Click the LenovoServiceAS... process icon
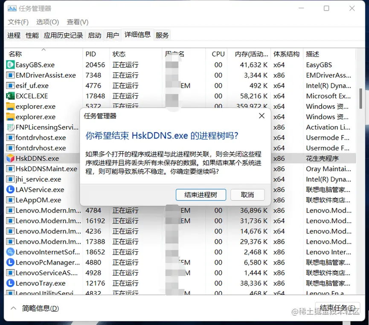 pyautogui.click(x=10, y=273)
